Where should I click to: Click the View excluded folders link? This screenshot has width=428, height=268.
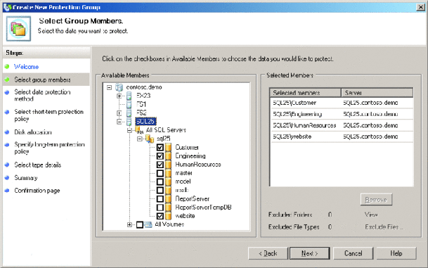point(371,215)
